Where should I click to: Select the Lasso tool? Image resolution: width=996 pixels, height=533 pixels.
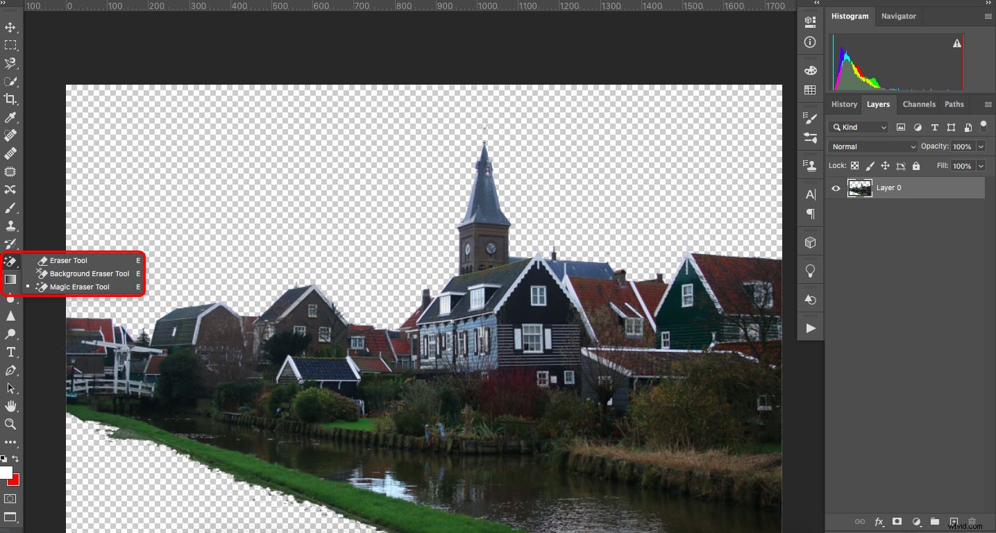10,63
